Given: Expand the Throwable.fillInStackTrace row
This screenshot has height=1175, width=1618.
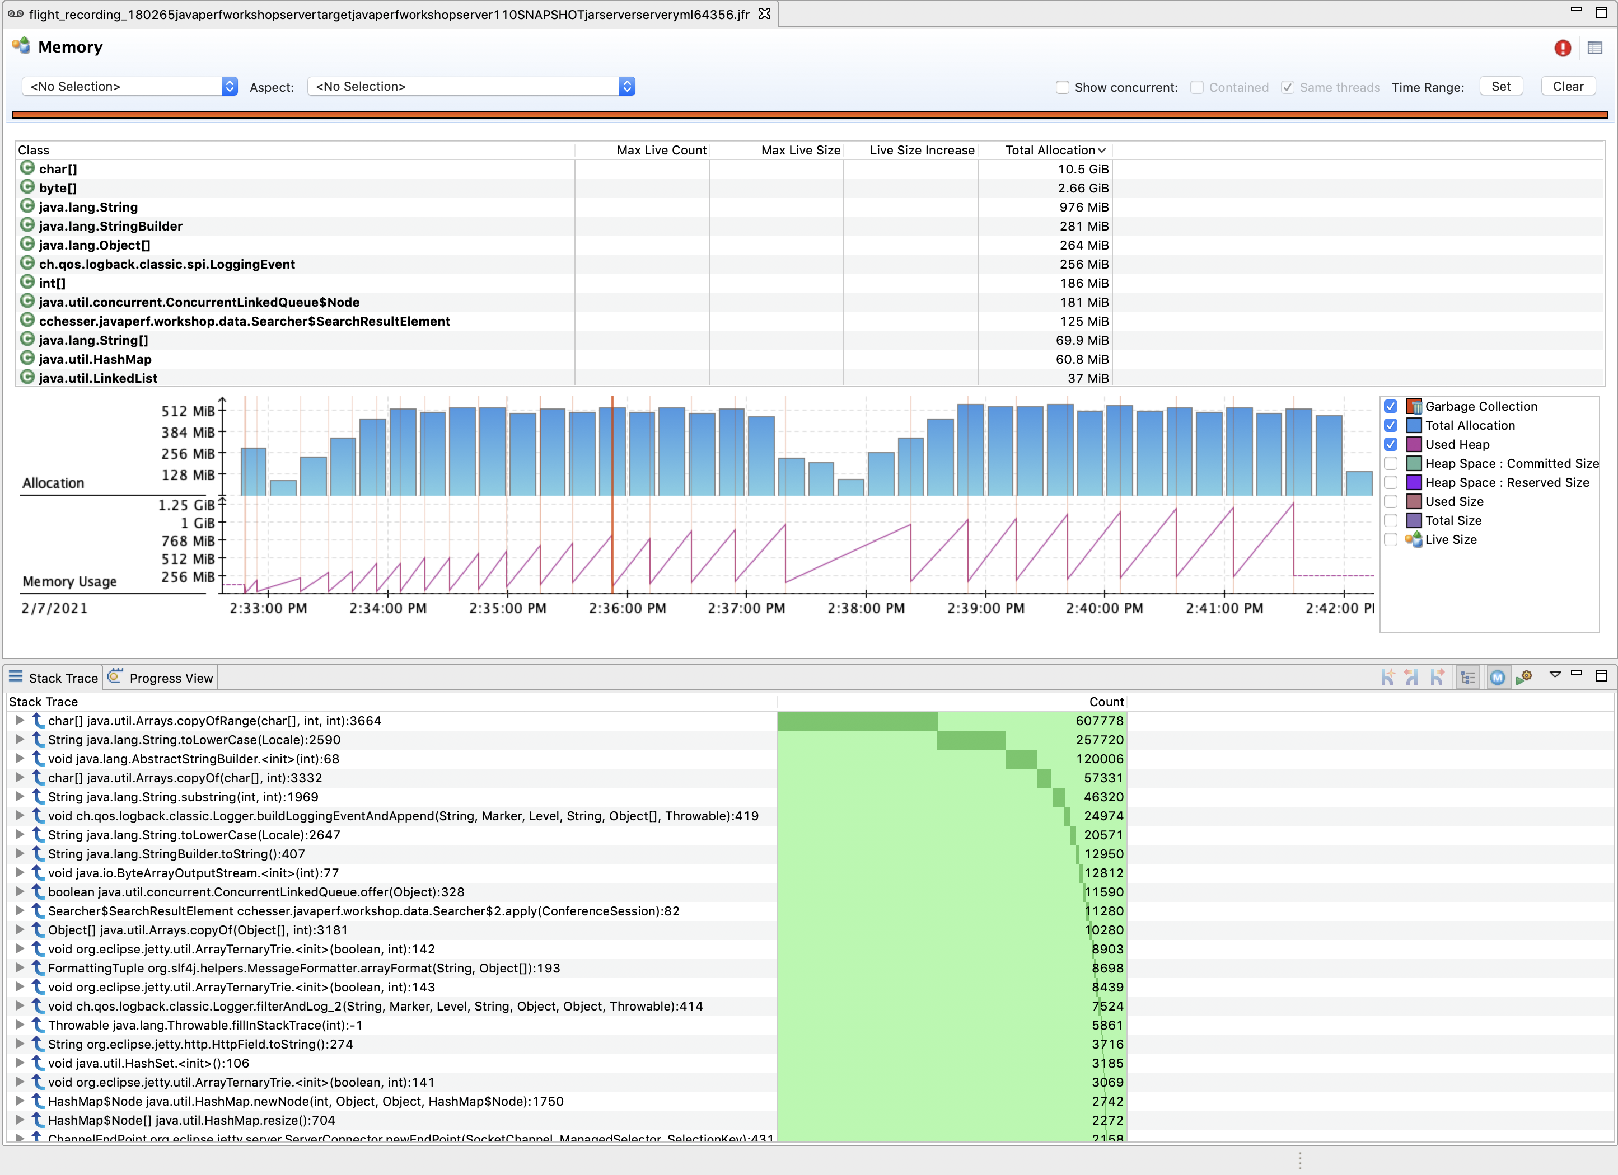Looking at the screenshot, I should 20,1024.
